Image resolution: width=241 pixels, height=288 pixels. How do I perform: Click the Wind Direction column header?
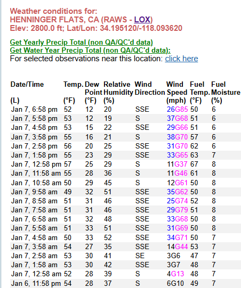[x=150, y=88]
